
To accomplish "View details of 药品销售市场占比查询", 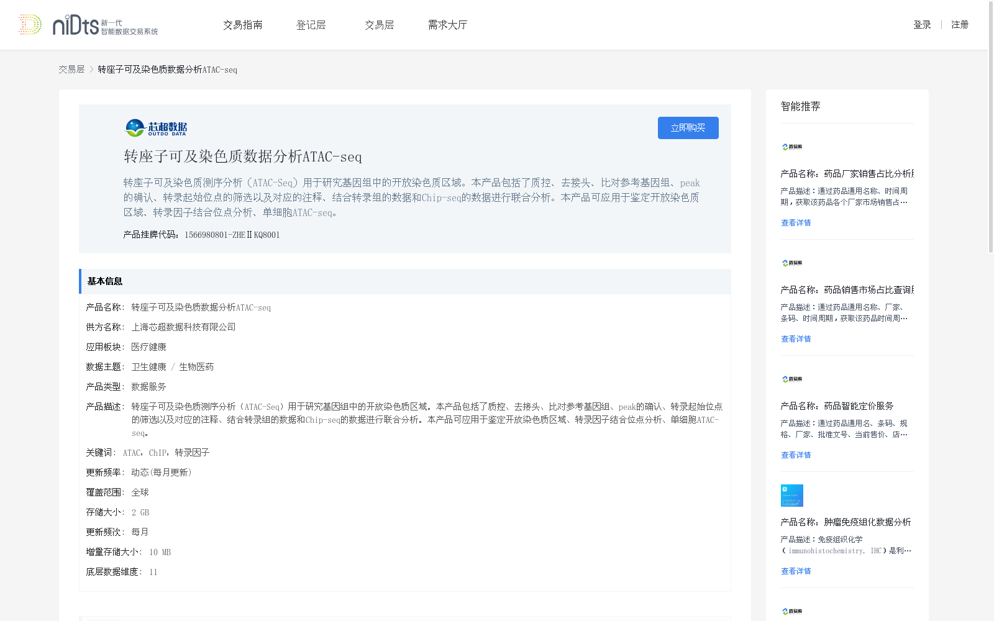I will (796, 339).
